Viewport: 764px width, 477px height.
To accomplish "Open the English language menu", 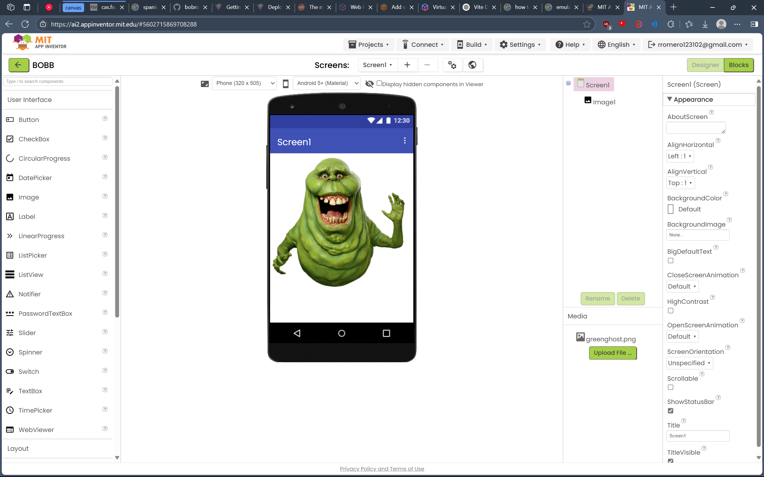I will [616, 45].
